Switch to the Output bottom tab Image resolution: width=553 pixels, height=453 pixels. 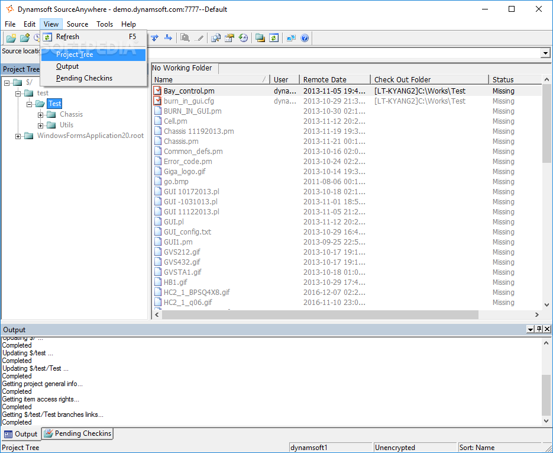pos(21,434)
